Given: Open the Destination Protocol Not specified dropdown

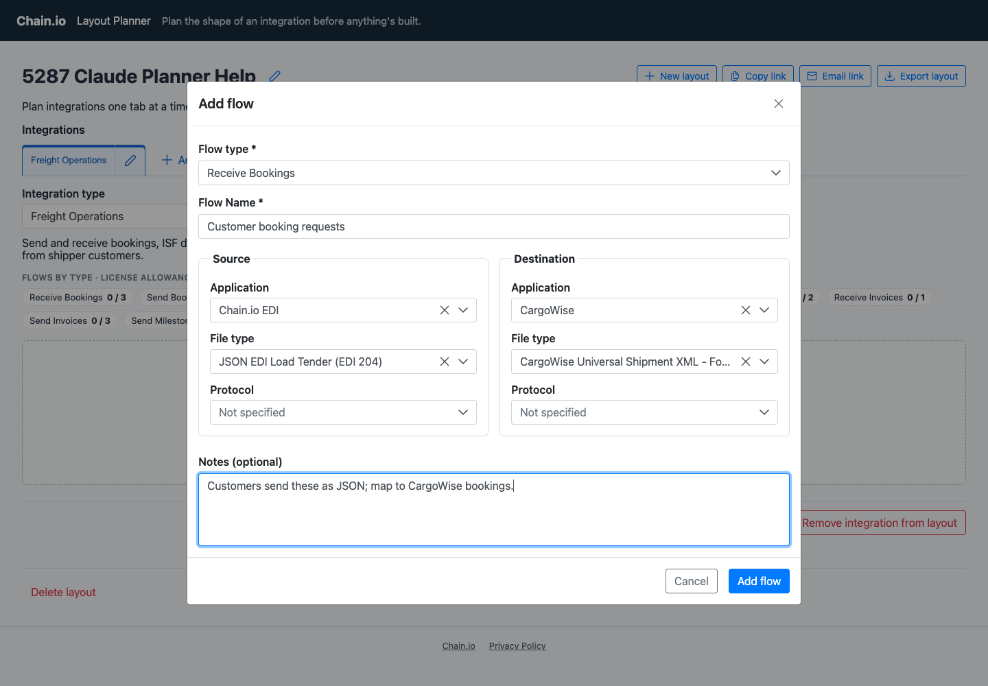Looking at the screenshot, I should [x=644, y=412].
